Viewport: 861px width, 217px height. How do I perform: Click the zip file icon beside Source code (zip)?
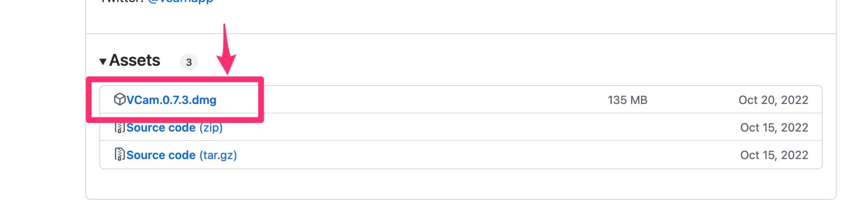[x=119, y=128]
